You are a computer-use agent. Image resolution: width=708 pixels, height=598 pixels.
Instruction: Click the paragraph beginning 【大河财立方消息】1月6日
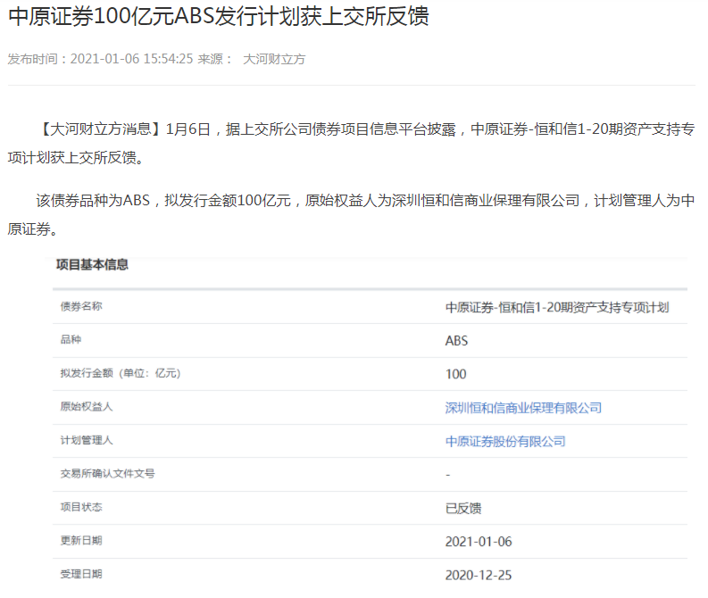351,143
